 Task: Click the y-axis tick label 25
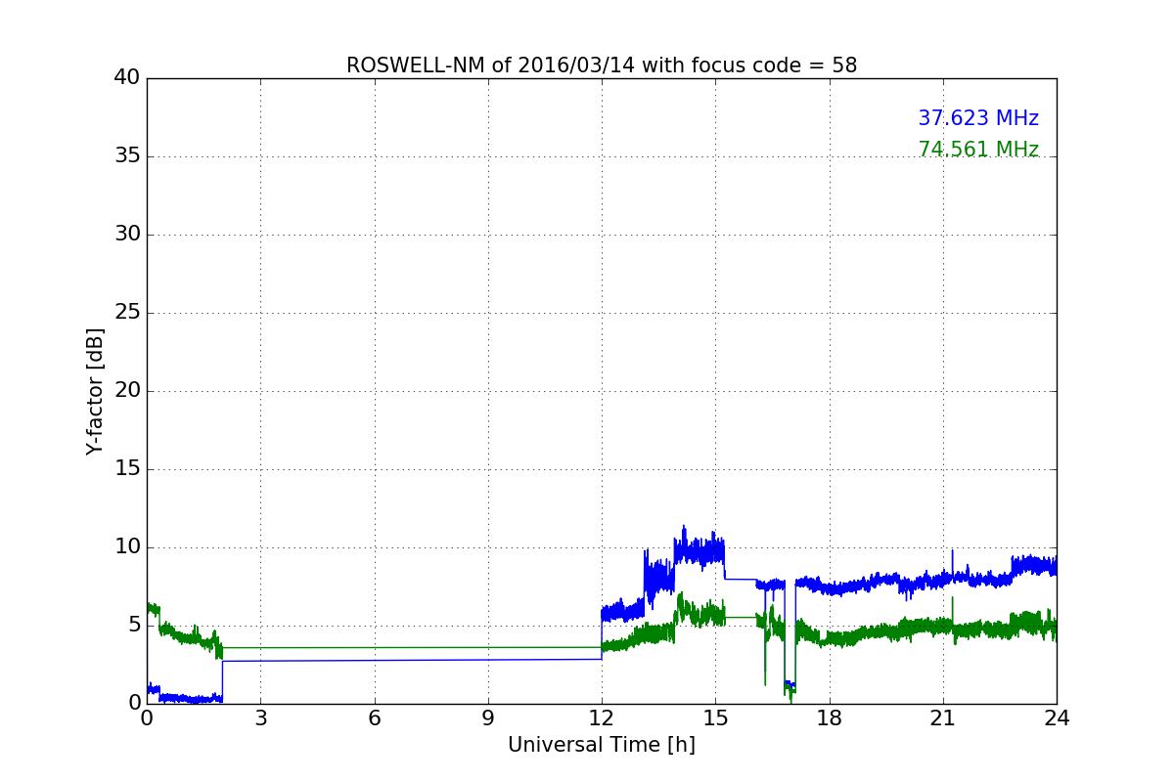click(127, 313)
